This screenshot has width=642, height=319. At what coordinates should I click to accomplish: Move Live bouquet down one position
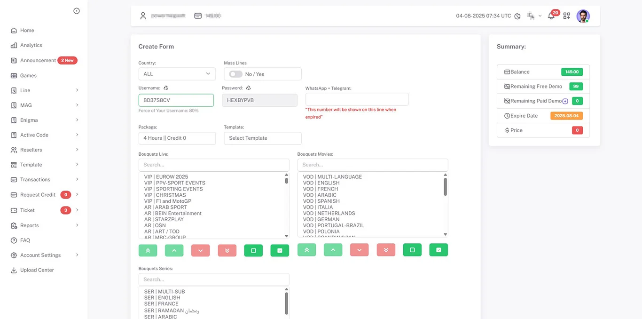pyautogui.click(x=201, y=250)
